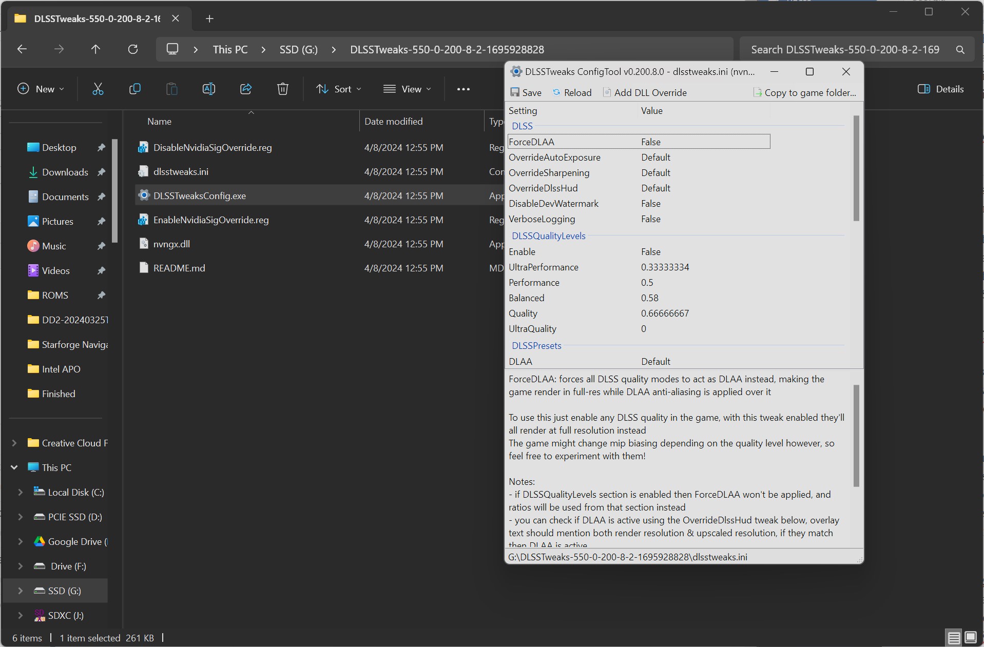Image resolution: width=984 pixels, height=647 pixels.
Task: Open the New dropdown menu
Action: (x=41, y=89)
